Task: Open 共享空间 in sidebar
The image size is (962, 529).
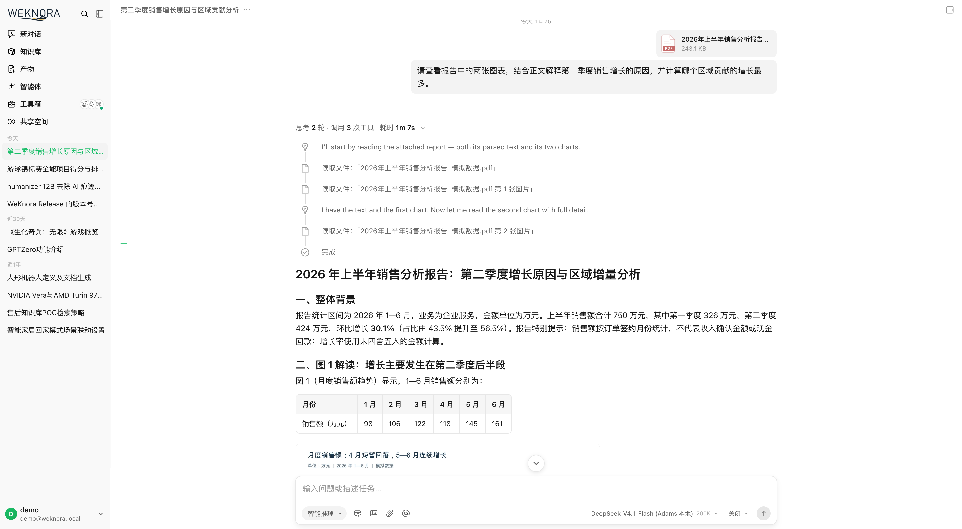Action: tap(55, 122)
